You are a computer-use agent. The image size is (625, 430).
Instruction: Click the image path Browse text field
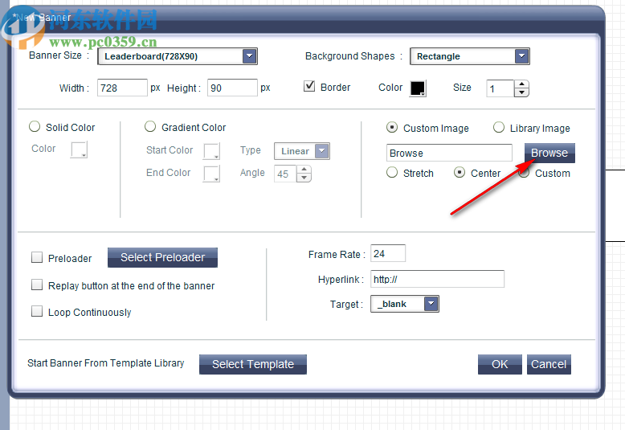click(449, 153)
